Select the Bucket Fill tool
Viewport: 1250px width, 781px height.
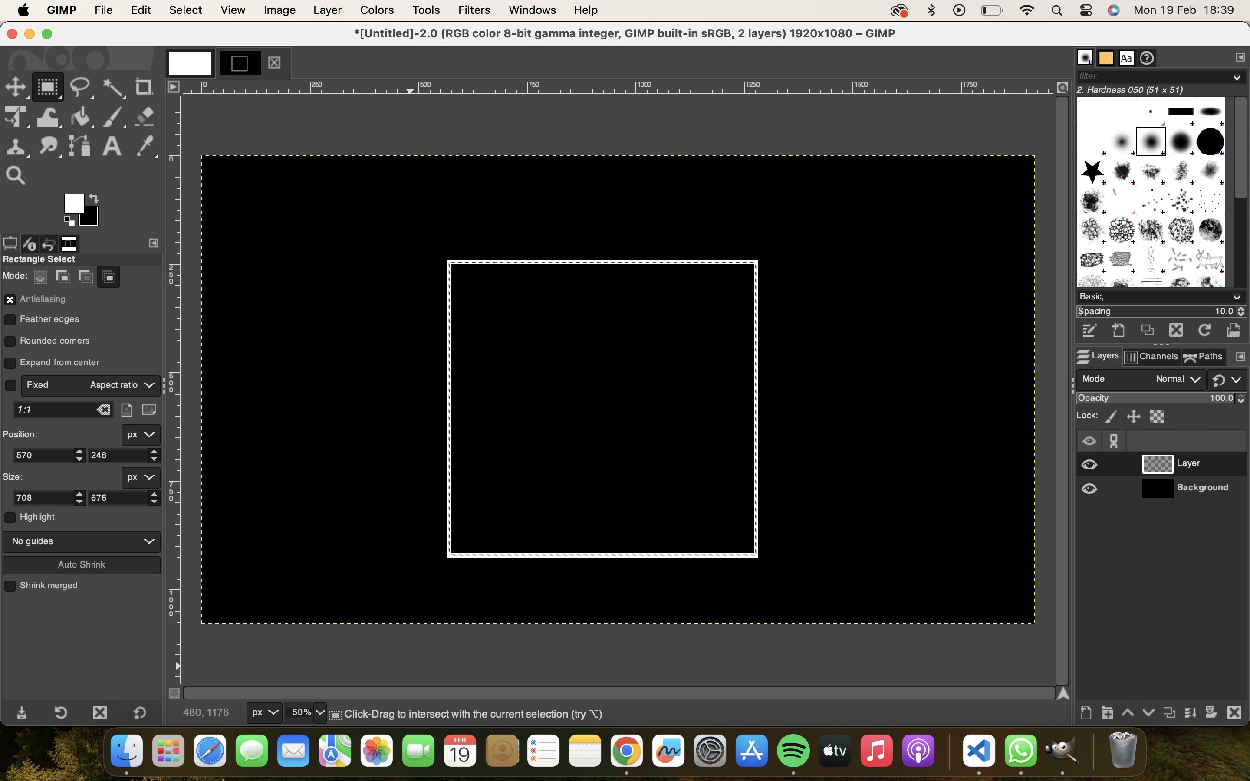click(x=80, y=117)
